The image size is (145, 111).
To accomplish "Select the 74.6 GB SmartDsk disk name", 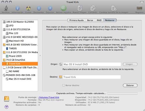I will click(16, 60).
